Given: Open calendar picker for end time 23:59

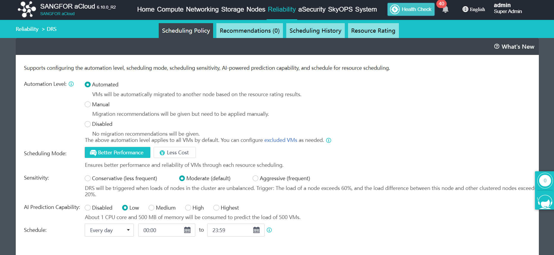Looking at the screenshot, I should pyautogui.click(x=256, y=230).
